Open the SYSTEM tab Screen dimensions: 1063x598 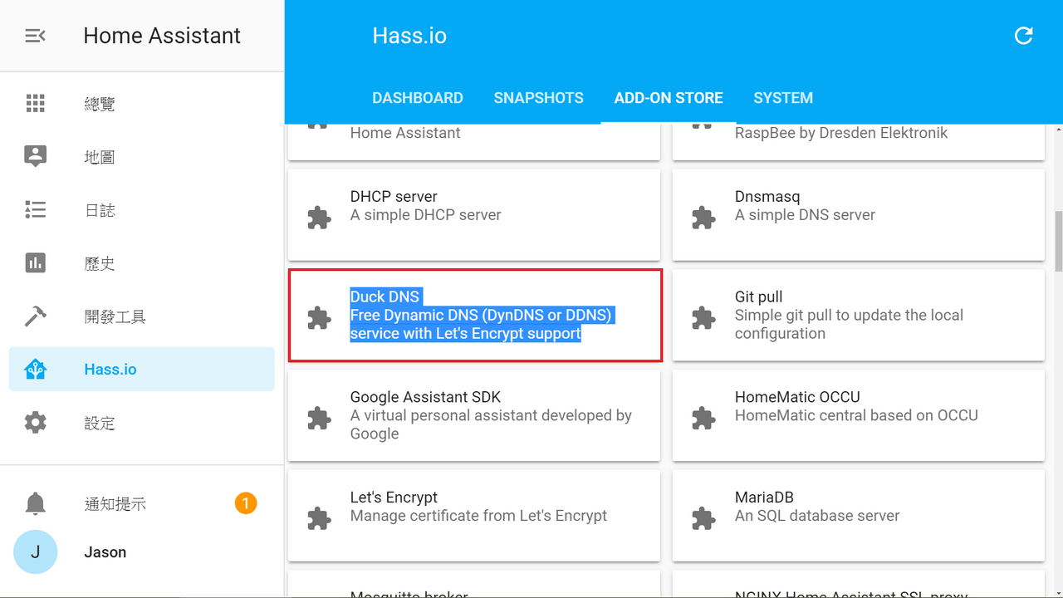783,98
